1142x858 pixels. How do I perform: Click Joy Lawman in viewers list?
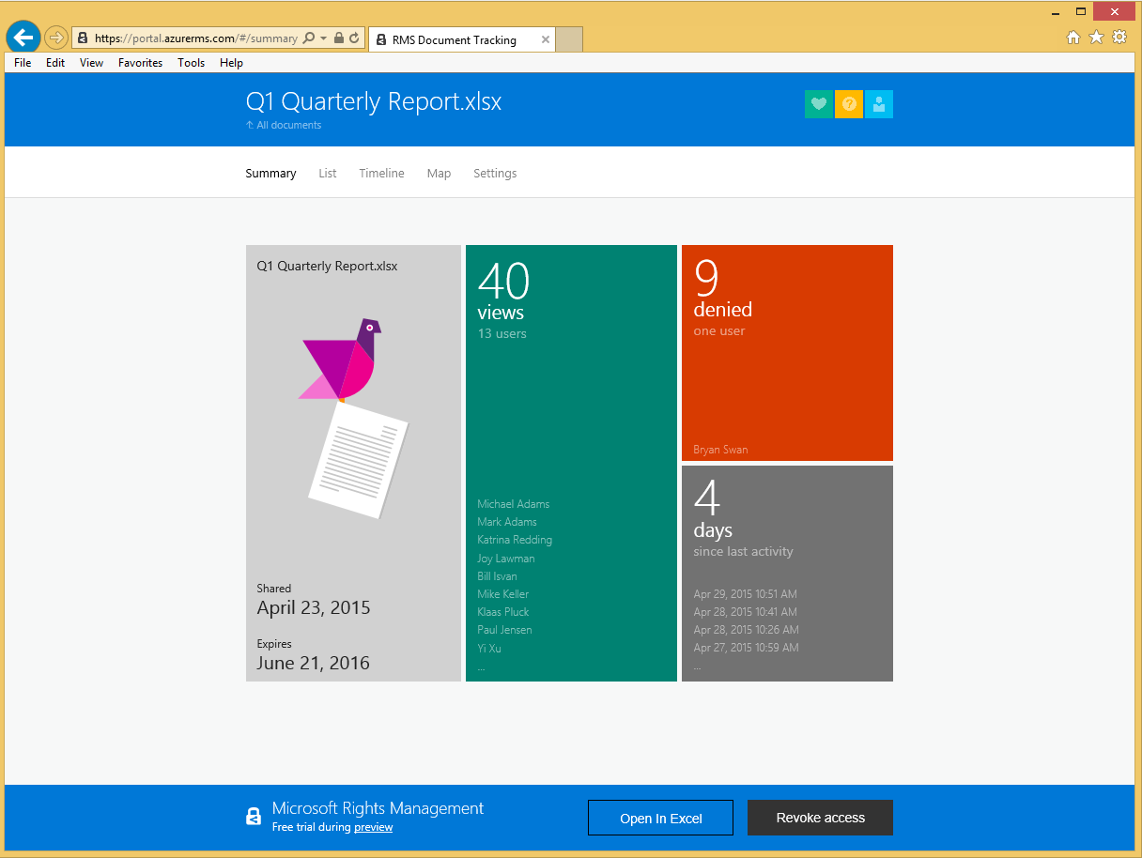coord(506,559)
